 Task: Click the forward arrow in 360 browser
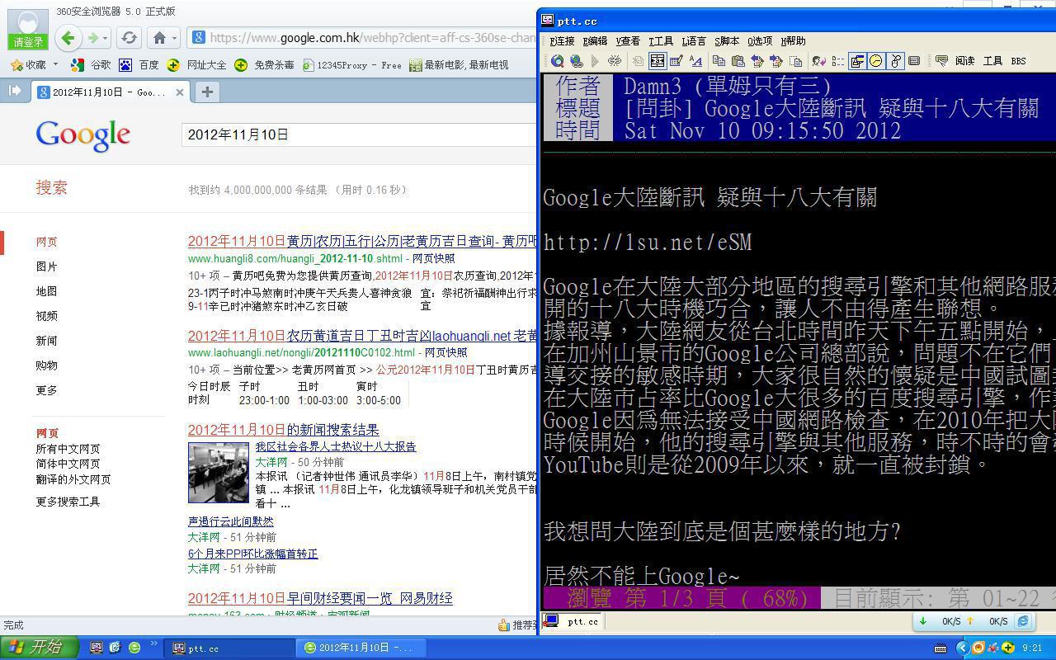point(93,37)
